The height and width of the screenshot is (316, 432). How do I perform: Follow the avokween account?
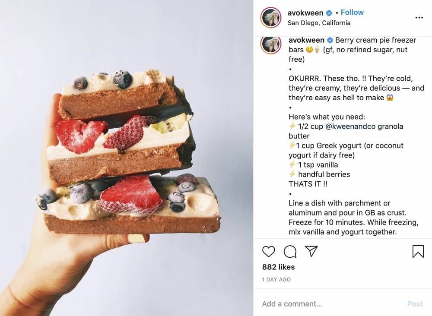352,13
